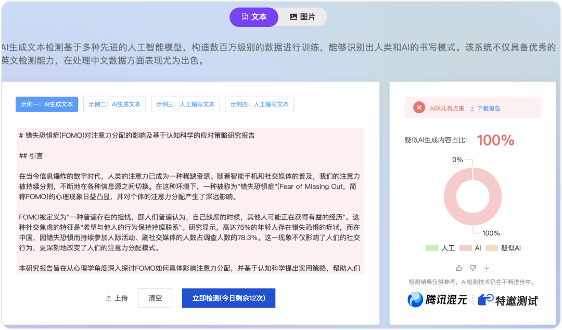Viewport: 562px width, 330px height.
Task: Click the picture icon in 图片 tab
Action: (x=293, y=17)
